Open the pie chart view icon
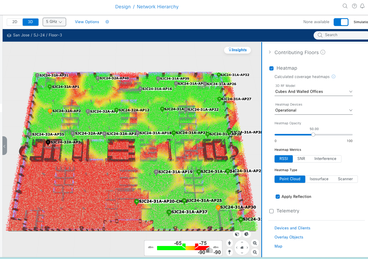 (x=246, y=234)
